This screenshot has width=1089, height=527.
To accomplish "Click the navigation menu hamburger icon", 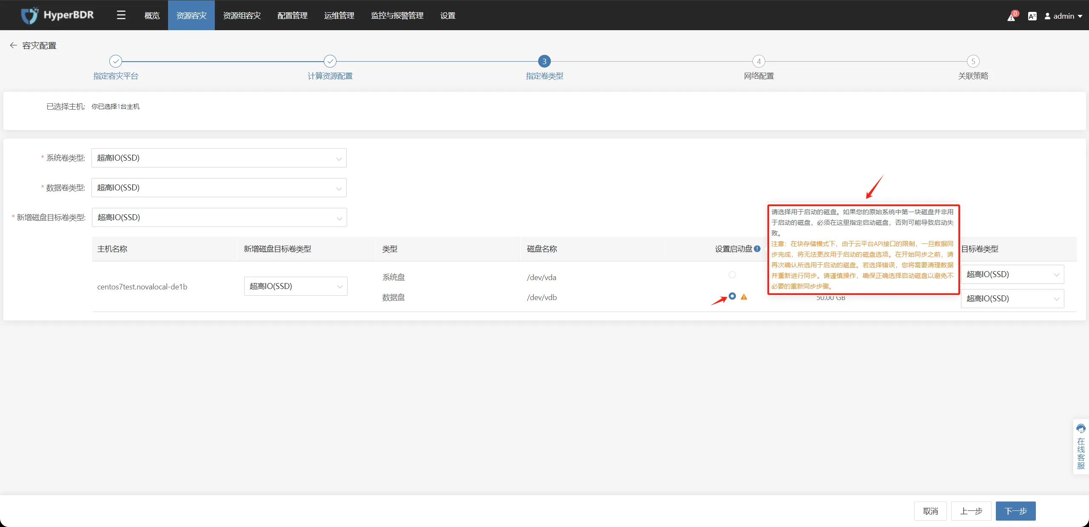I will [122, 14].
